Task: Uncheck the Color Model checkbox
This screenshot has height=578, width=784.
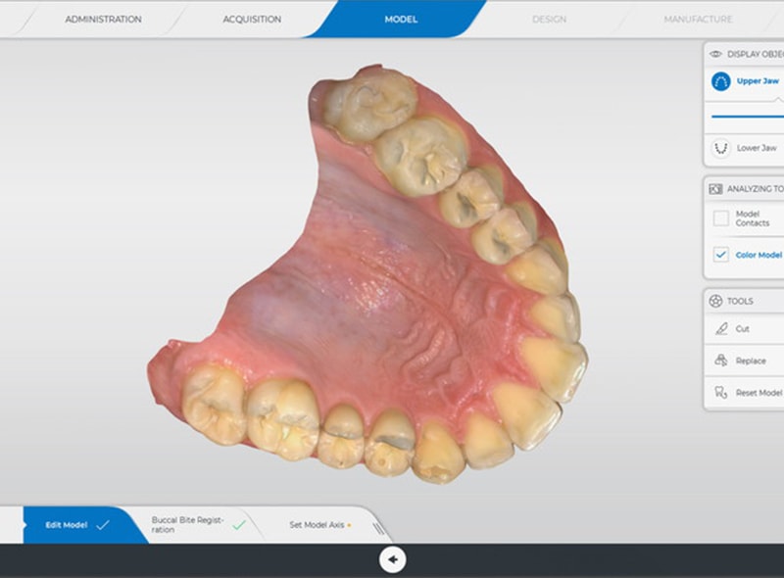Action: 720,255
